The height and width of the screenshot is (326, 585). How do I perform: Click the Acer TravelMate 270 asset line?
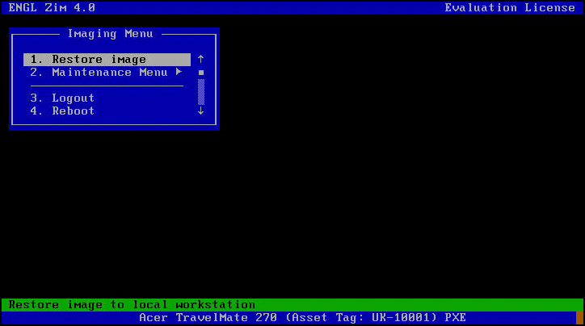(302, 318)
